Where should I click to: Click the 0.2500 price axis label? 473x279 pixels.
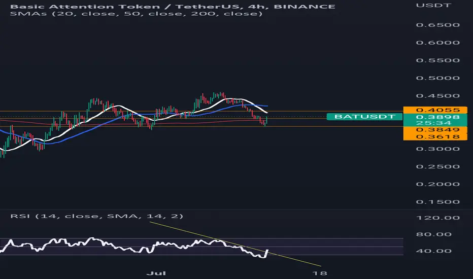coord(437,167)
